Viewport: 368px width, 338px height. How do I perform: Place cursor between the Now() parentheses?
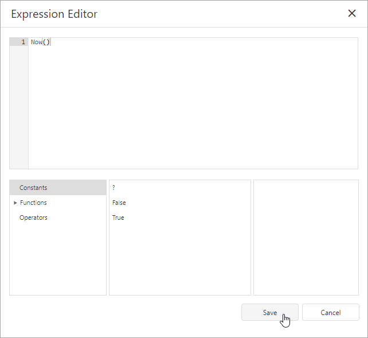click(x=46, y=42)
